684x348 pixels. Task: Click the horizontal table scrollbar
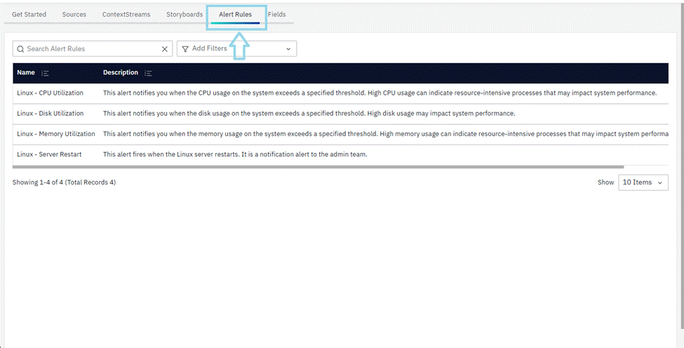pos(317,167)
